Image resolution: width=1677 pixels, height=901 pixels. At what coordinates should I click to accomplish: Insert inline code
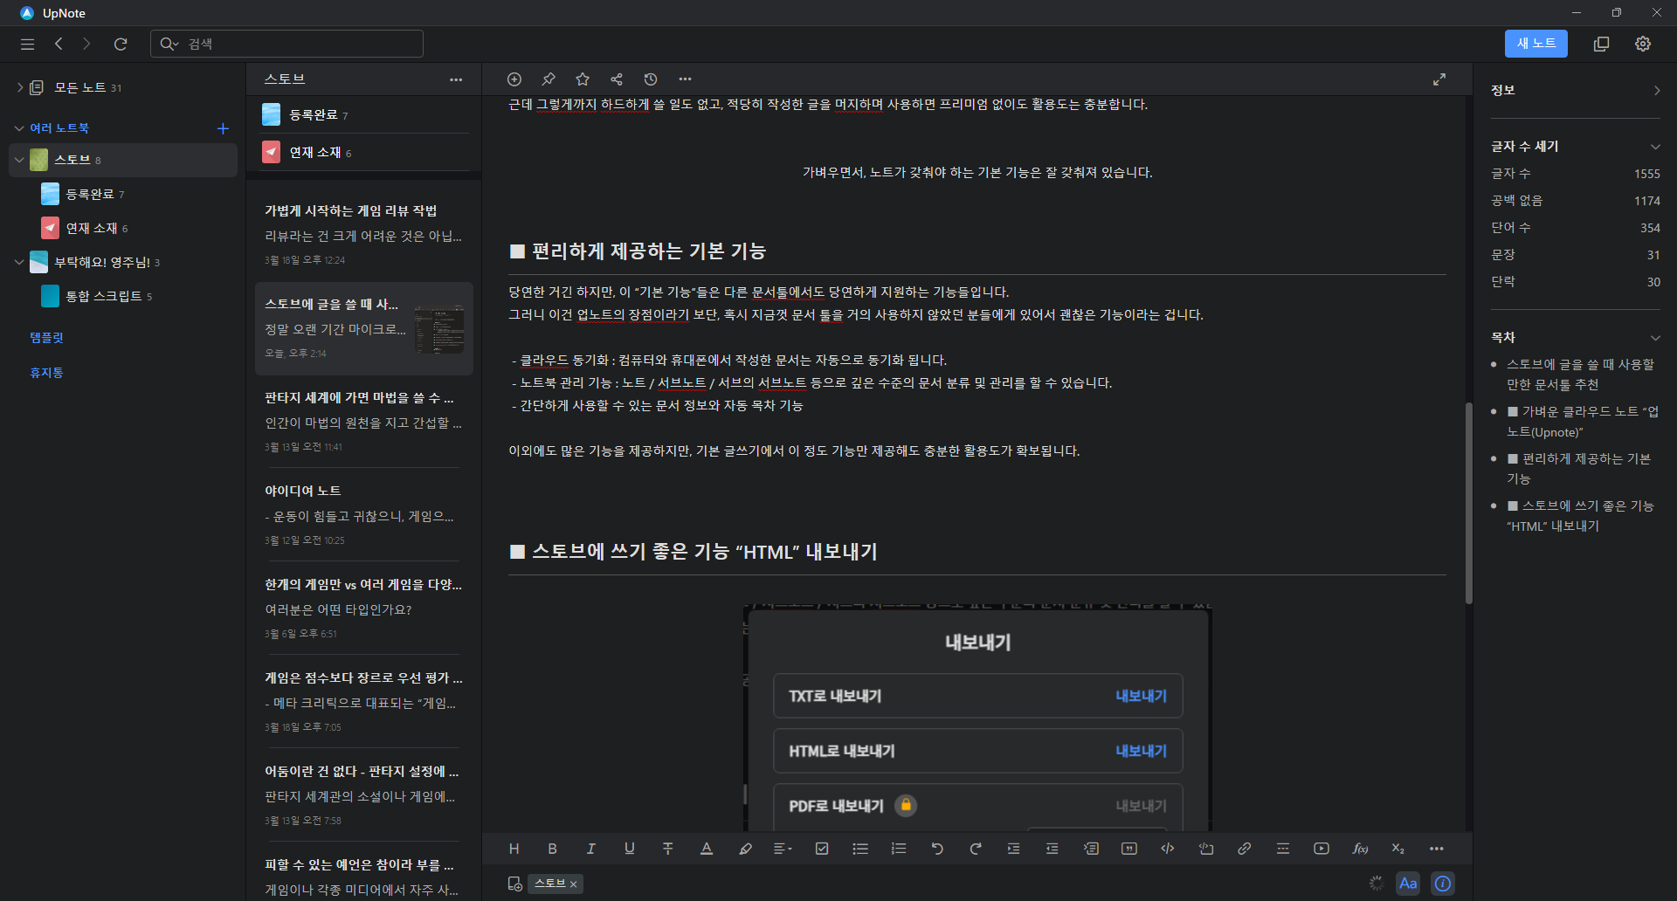[x=1168, y=849]
